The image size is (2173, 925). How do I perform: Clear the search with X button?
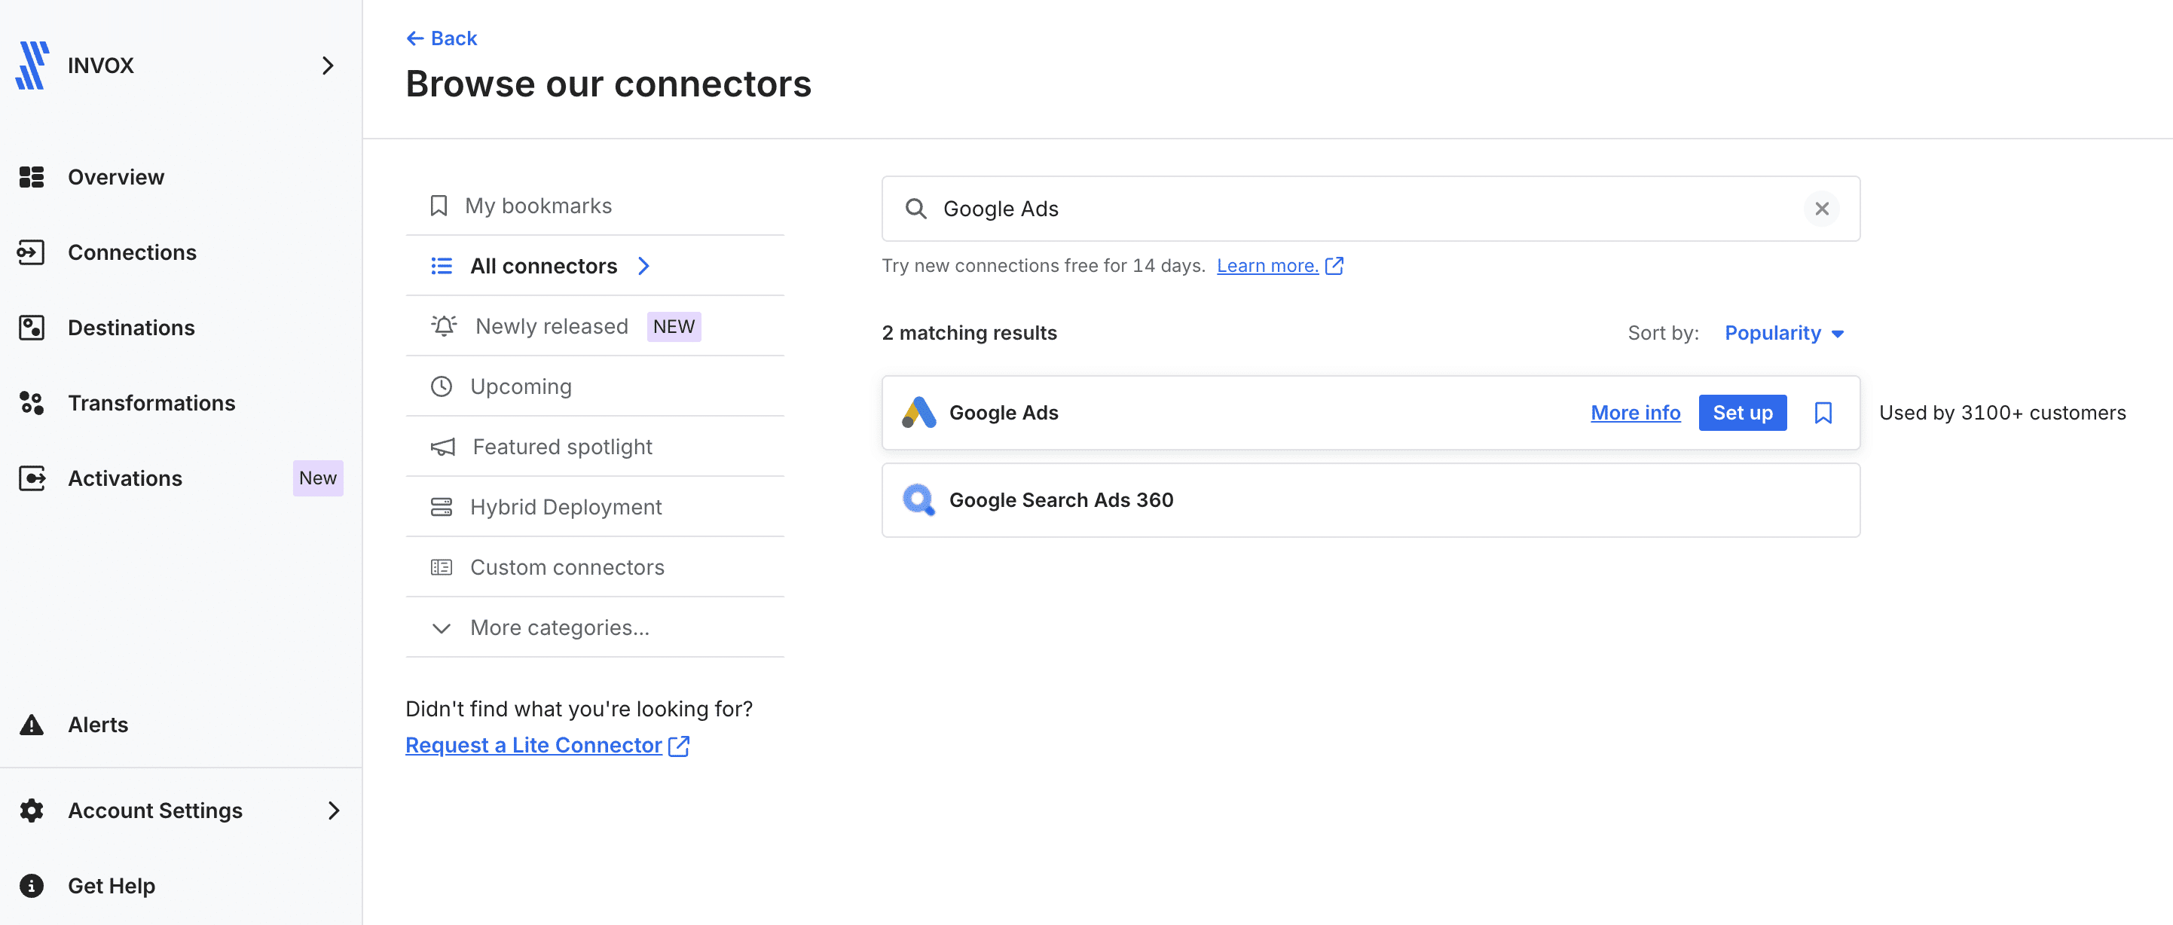coord(1822,208)
